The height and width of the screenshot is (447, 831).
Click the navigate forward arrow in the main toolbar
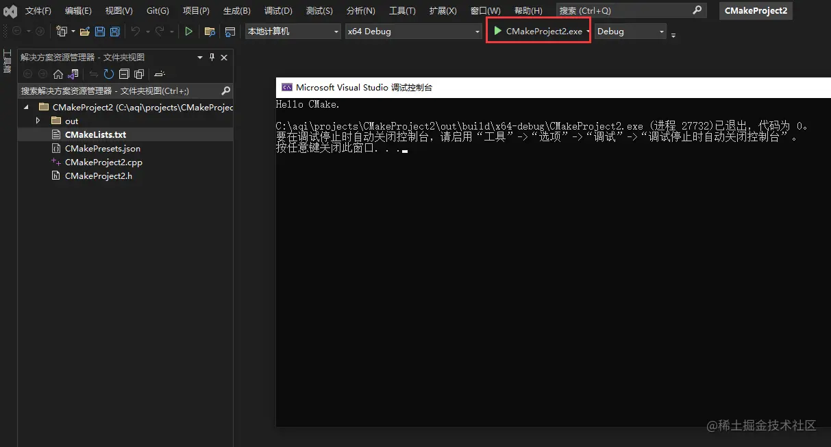point(40,32)
